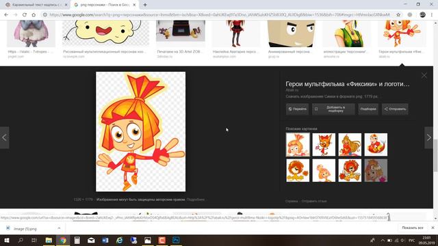This screenshot has height=246, width=438.
Task: Open Task View on taskbar
Action: pyautogui.click(x=34, y=240)
